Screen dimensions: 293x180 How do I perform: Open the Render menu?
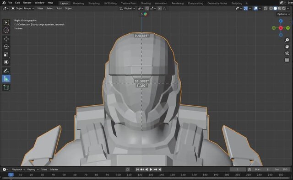pyautogui.click(x=27, y=3)
